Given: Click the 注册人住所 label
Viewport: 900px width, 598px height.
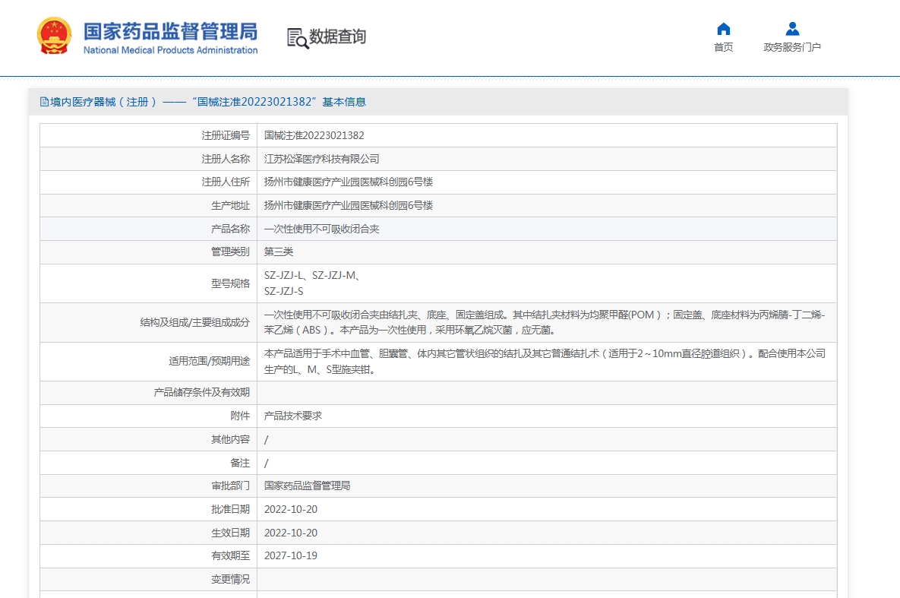Looking at the screenshot, I should (x=226, y=182).
